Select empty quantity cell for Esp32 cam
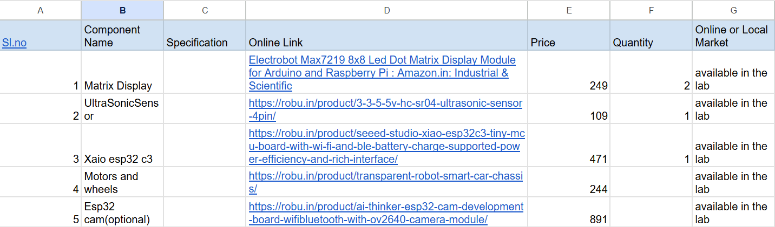The height and width of the screenshot is (227, 775). click(651, 212)
